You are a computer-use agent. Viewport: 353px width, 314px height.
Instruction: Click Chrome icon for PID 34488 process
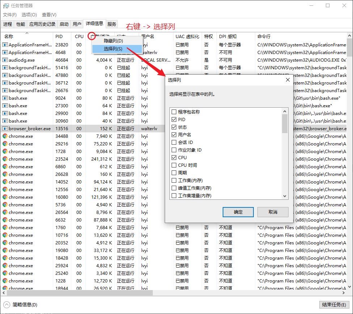point(5,136)
